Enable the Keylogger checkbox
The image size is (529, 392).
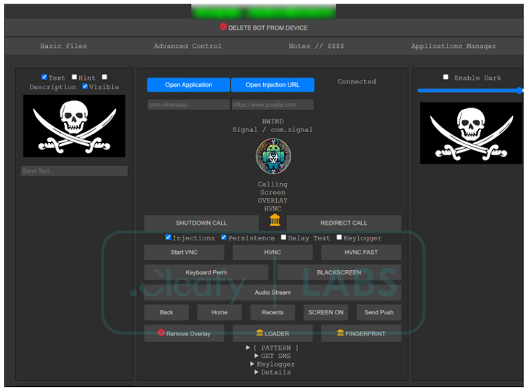click(339, 237)
